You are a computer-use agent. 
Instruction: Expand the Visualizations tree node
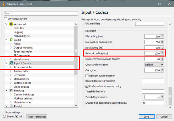click(11, 59)
